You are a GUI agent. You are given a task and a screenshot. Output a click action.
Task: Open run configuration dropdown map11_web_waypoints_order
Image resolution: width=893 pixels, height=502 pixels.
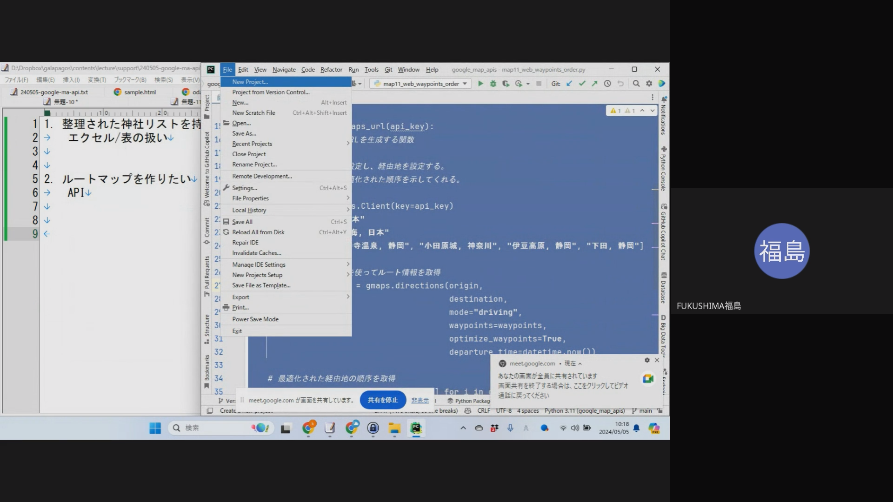click(421, 84)
